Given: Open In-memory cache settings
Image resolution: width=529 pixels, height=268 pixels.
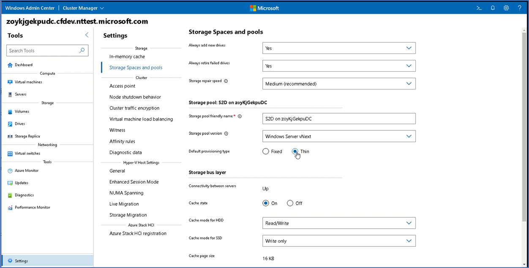Looking at the screenshot, I should coord(127,57).
